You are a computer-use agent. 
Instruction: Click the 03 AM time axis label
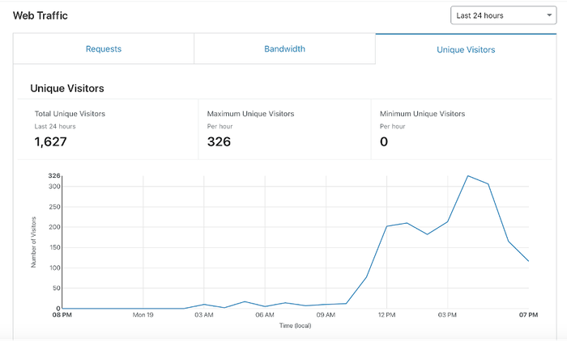point(204,315)
